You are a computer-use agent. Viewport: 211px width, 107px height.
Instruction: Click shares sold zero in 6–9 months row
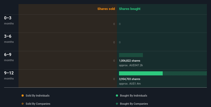tap(114, 61)
